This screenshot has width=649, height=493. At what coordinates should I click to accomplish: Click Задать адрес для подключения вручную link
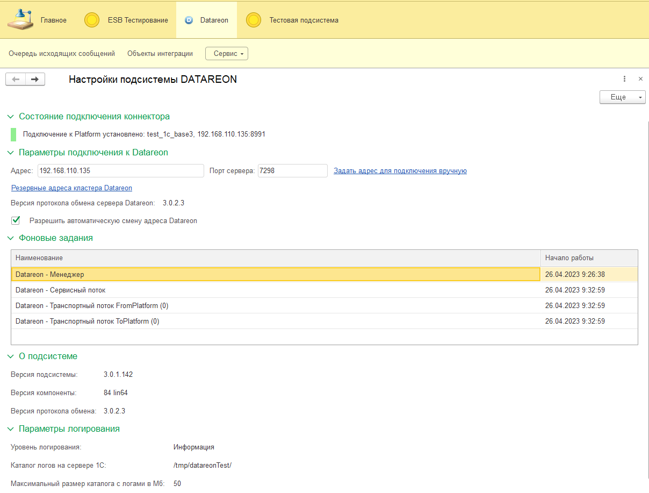pyautogui.click(x=400, y=171)
